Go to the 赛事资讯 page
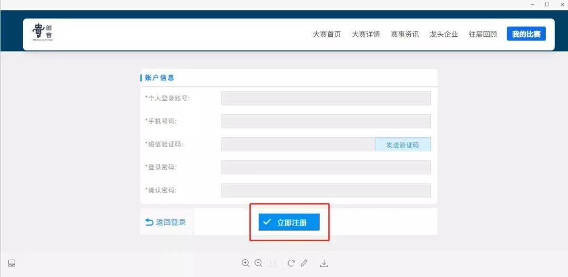568x277 pixels. click(x=404, y=34)
